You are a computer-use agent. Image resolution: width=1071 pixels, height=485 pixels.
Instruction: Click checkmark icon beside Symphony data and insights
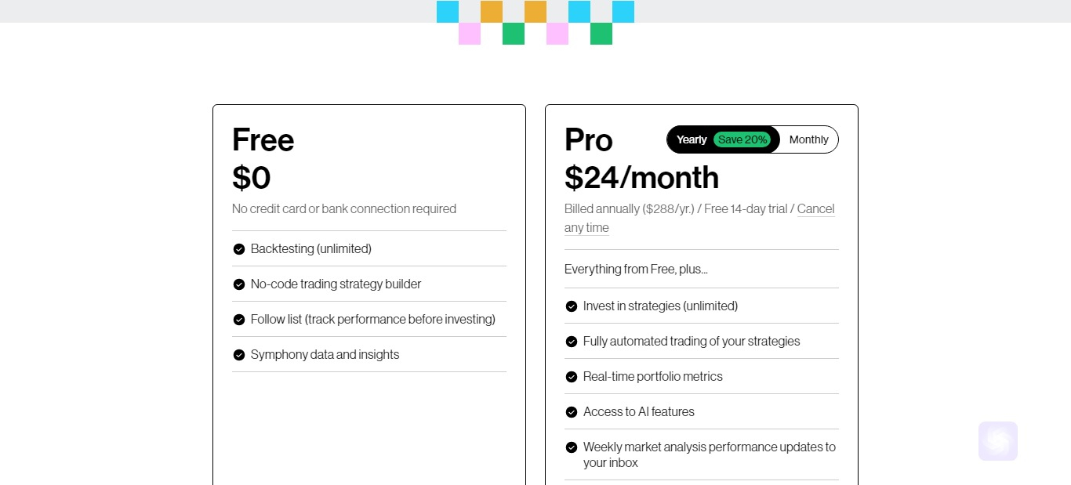pyautogui.click(x=239, y=355)
